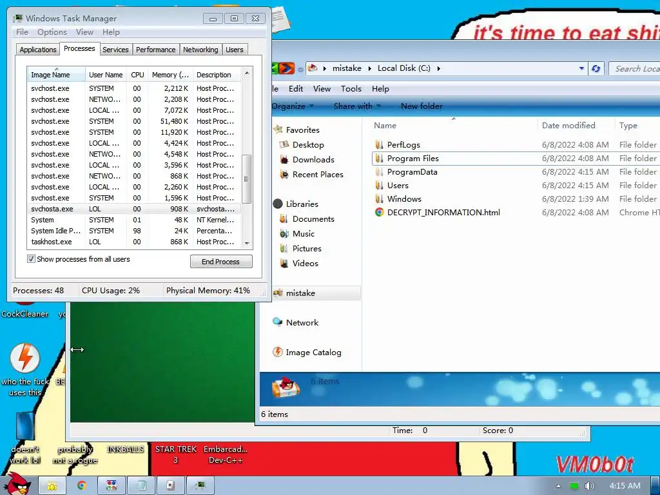Open Documents library in sidebar

pos(313,219)
